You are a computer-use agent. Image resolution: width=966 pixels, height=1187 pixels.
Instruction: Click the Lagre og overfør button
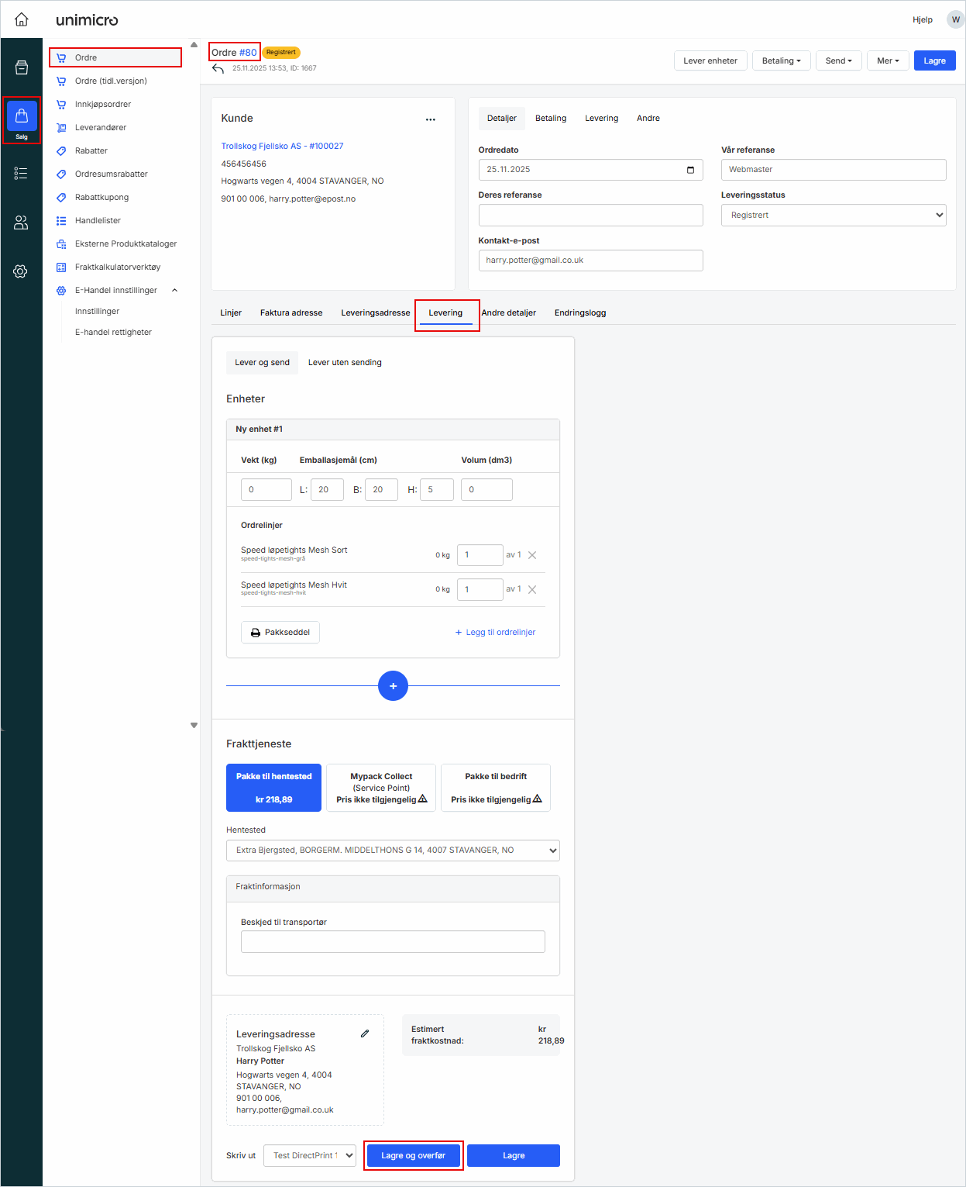pos(413,1155)
